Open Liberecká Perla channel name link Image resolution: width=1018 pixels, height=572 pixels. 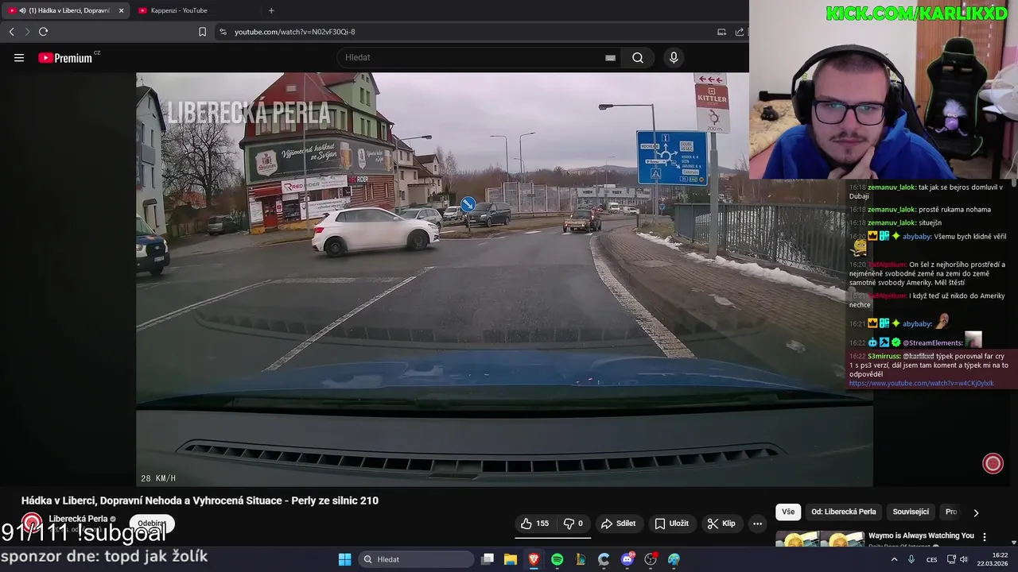pyautogui.click(x=78, y=519)
